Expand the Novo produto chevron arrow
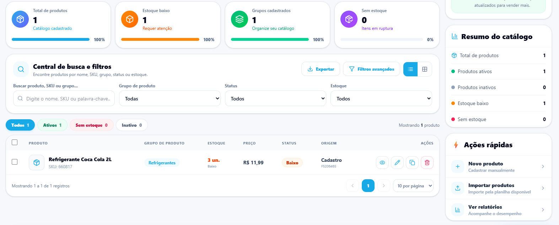Image resolution: width=559 pixels, height=225 pixels. click(x=543, y=166)
